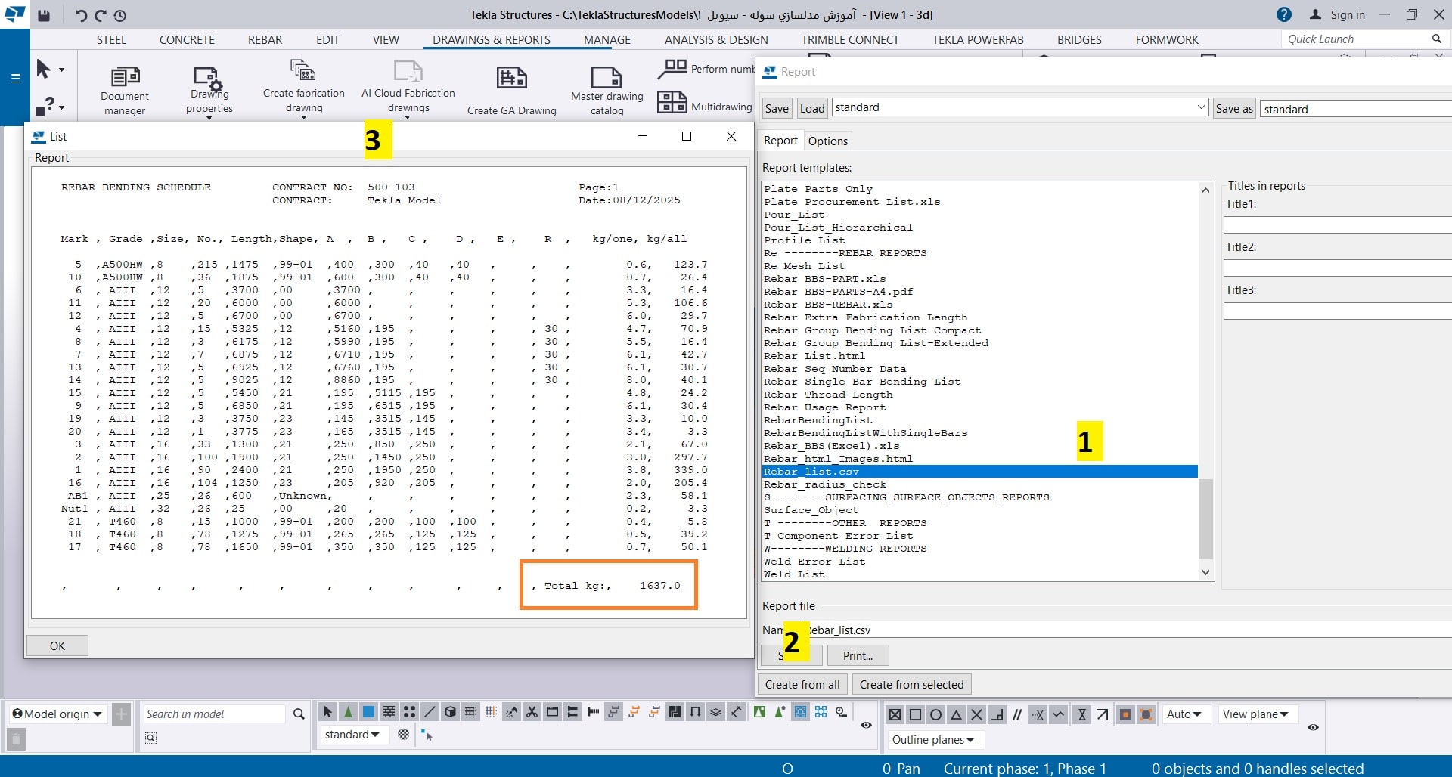Toggle selection toolbar eye visibility
1452x777 pixels.
pos(866,725)
